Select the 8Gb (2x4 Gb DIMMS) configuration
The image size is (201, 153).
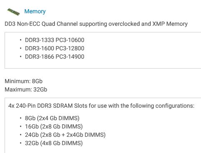coord(52,118)
